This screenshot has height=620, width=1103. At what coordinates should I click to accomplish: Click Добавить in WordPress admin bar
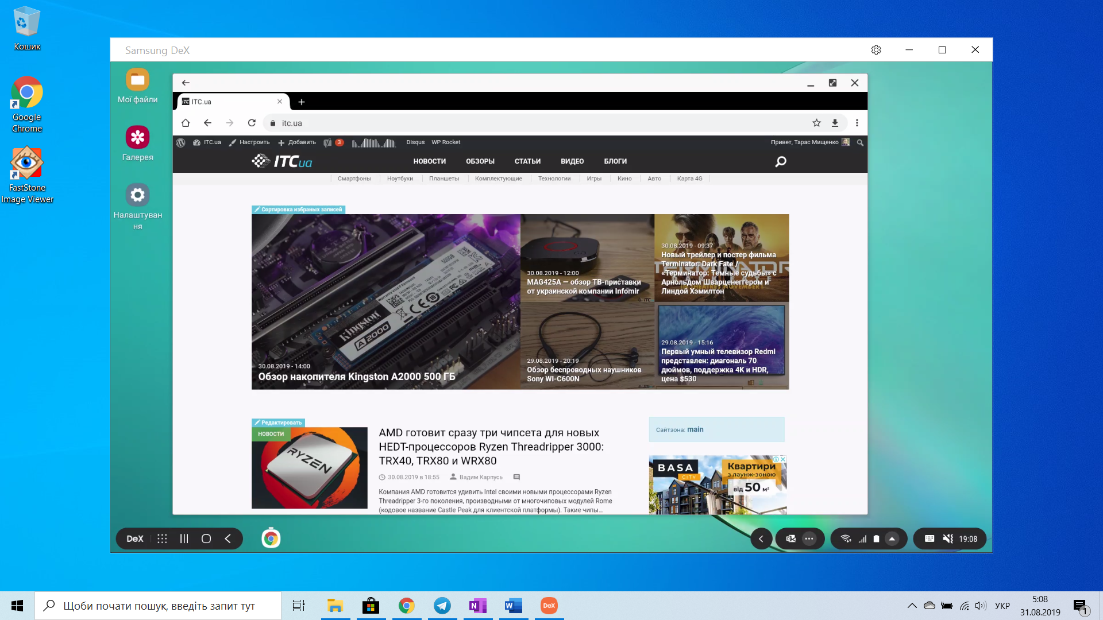click(x=297, y=142)
